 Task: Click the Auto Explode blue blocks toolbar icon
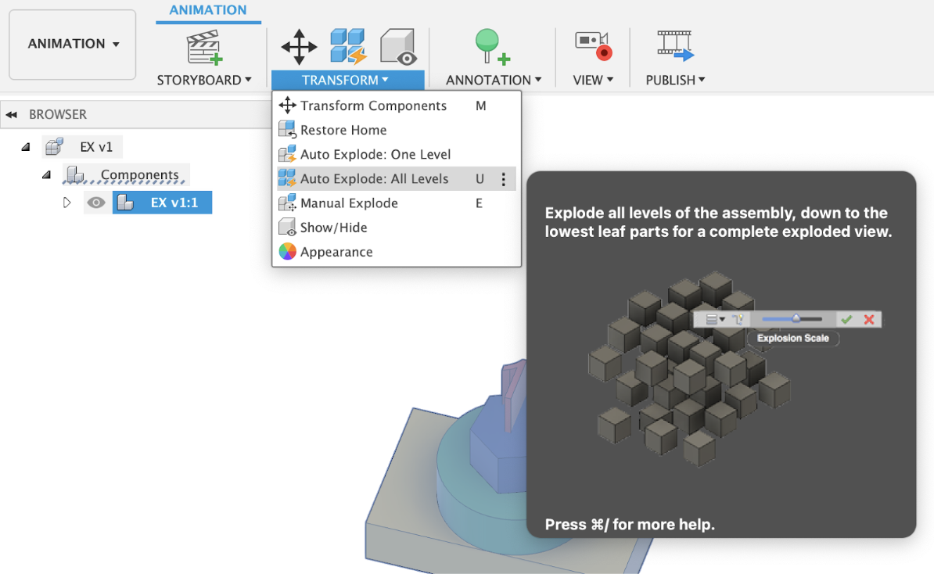[x=347, y=46]
